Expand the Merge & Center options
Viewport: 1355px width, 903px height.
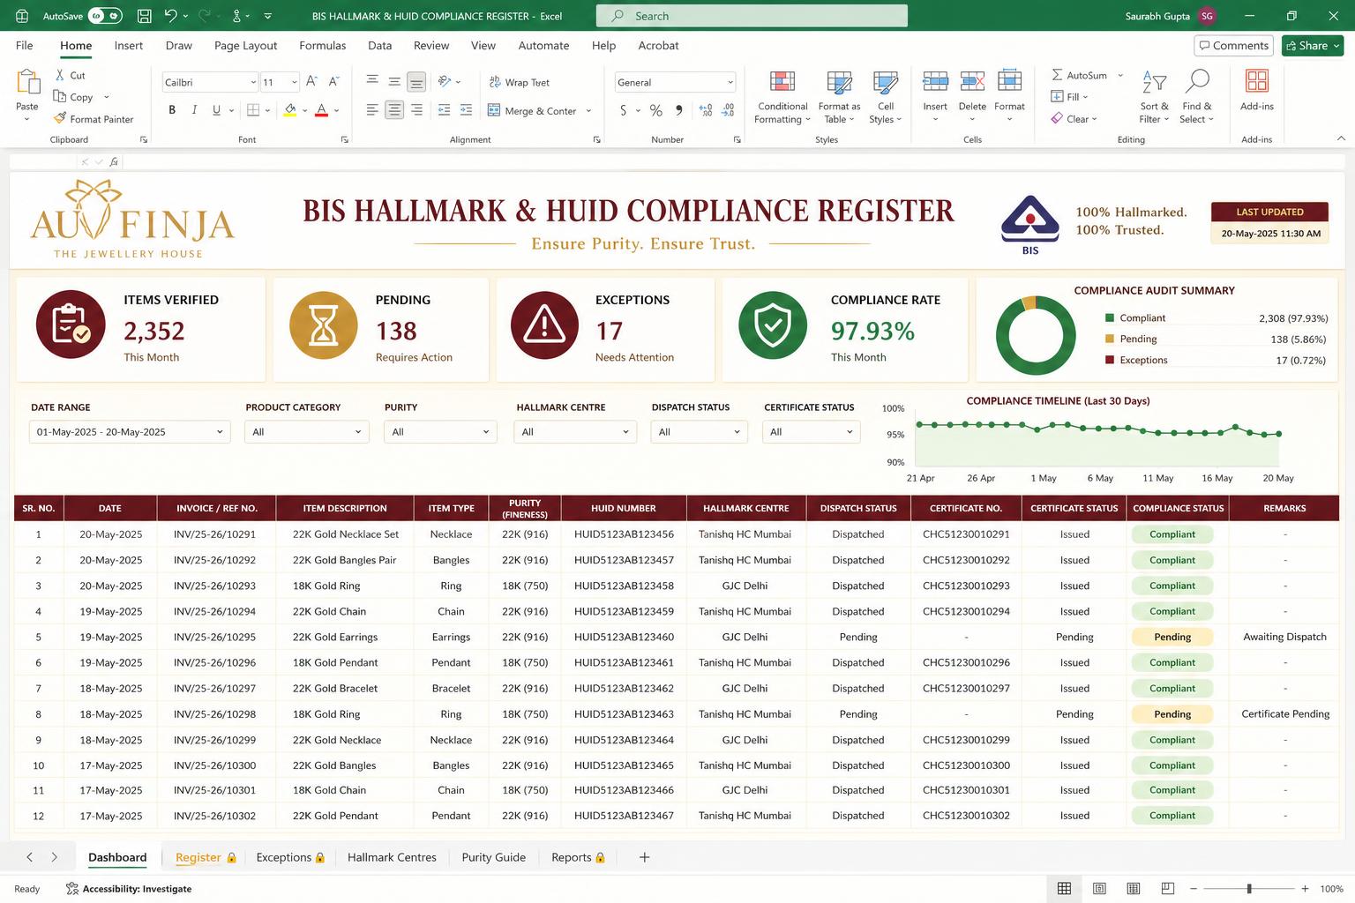(x=588, y=111)
